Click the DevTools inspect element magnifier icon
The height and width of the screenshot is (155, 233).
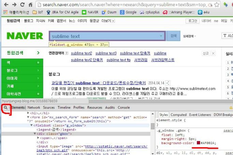(6, 107)
